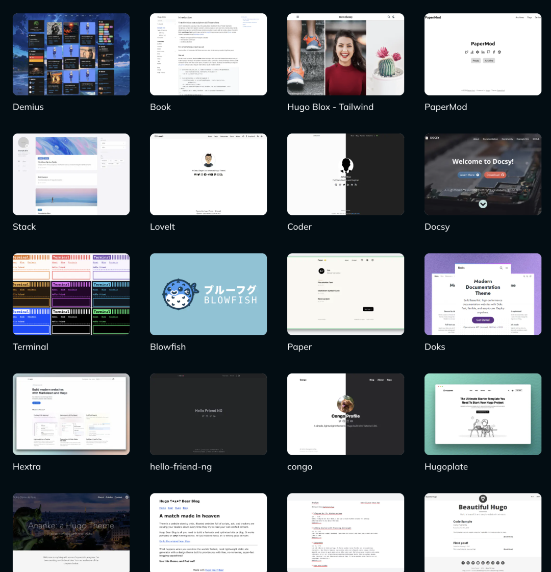Click the hello-friend-ng title link
551x572 pixels.
(181, 467)
